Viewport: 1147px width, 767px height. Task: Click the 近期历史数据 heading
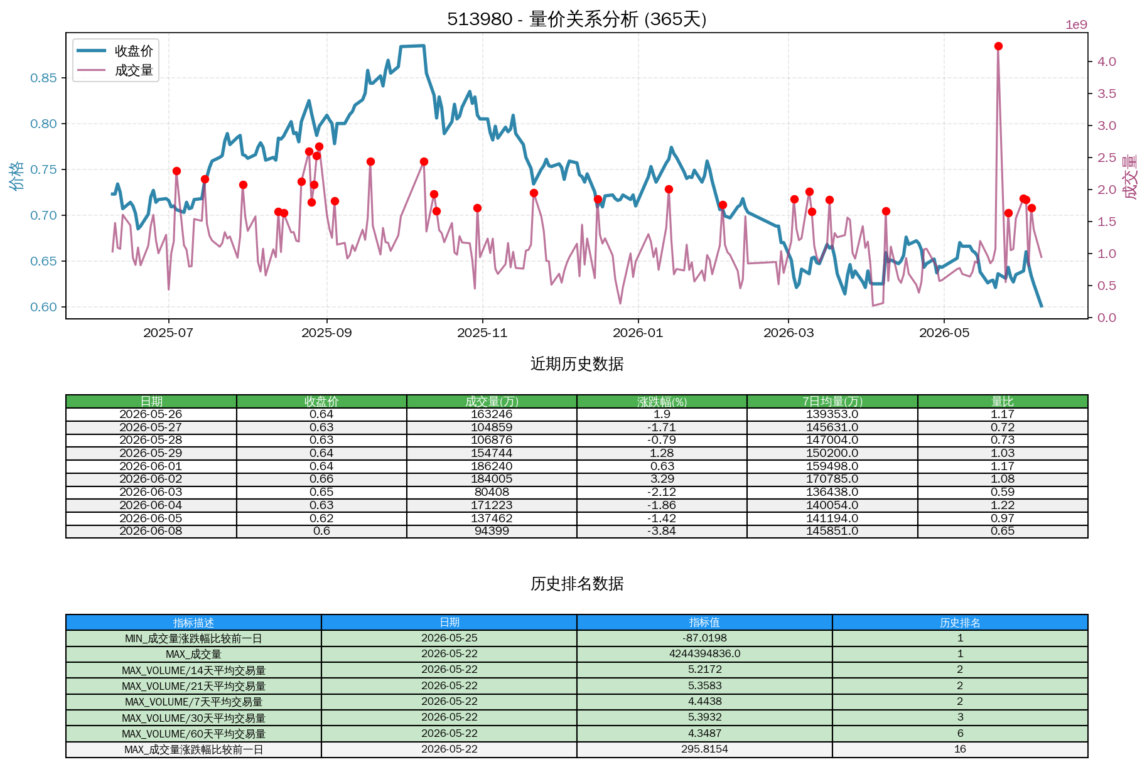pos(577,364)
